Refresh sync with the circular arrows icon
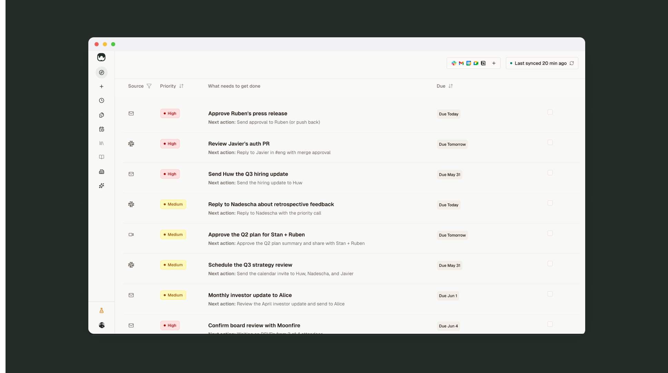 coord(572,63)
